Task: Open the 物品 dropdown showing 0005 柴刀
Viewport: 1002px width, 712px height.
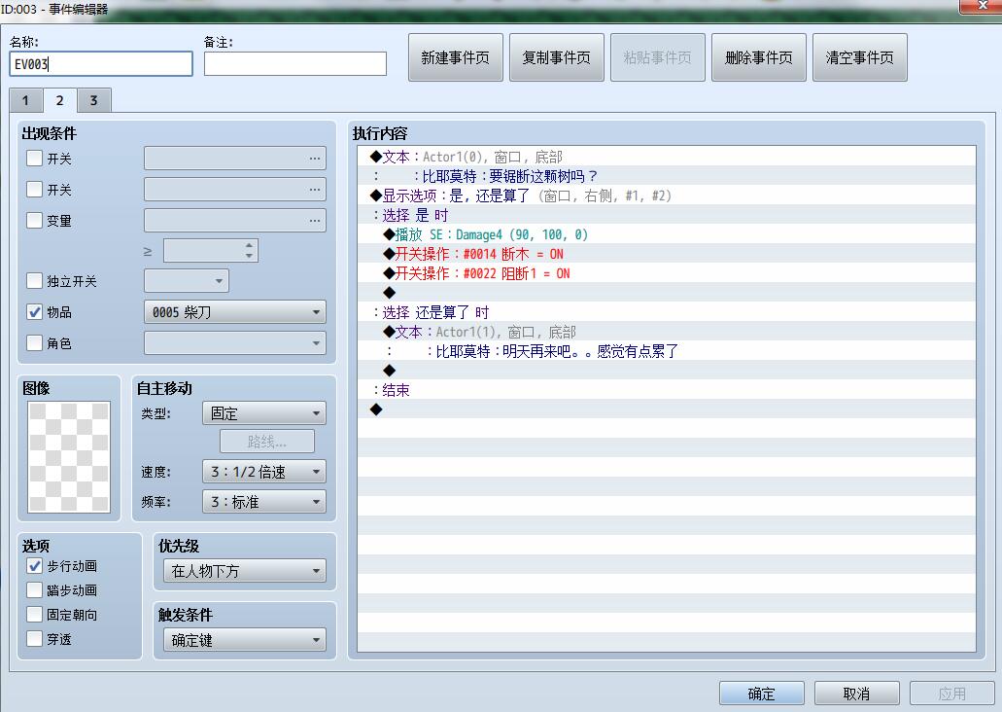Action: coord(235,312)
